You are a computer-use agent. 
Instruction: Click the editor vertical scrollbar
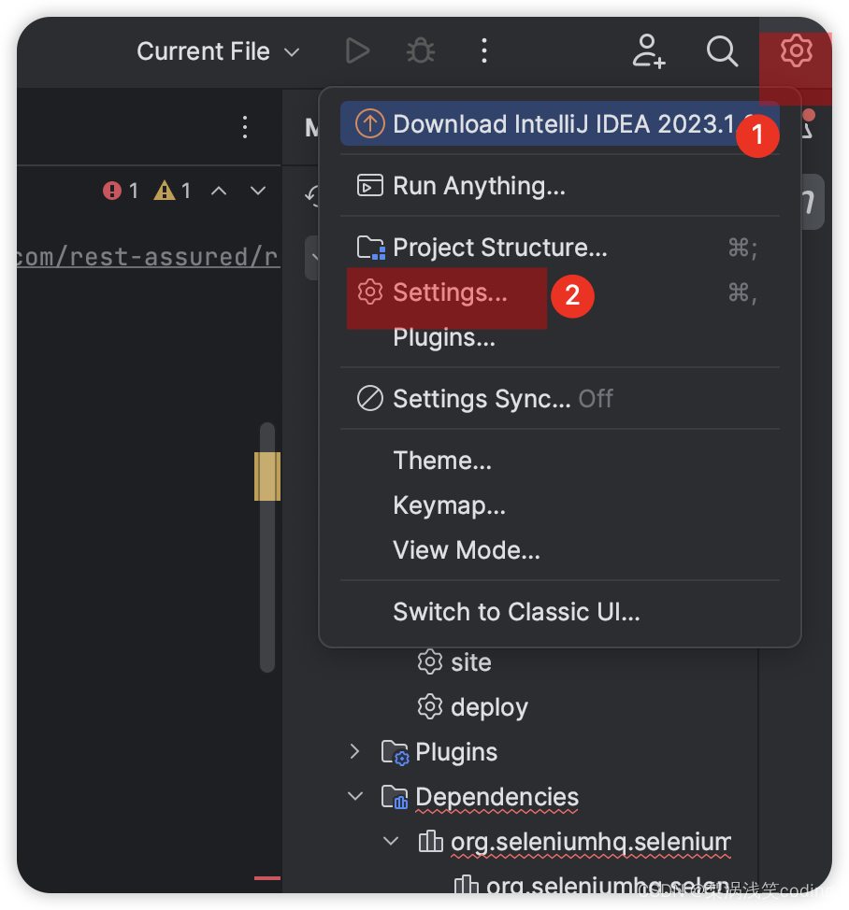(x=267, y=547)
